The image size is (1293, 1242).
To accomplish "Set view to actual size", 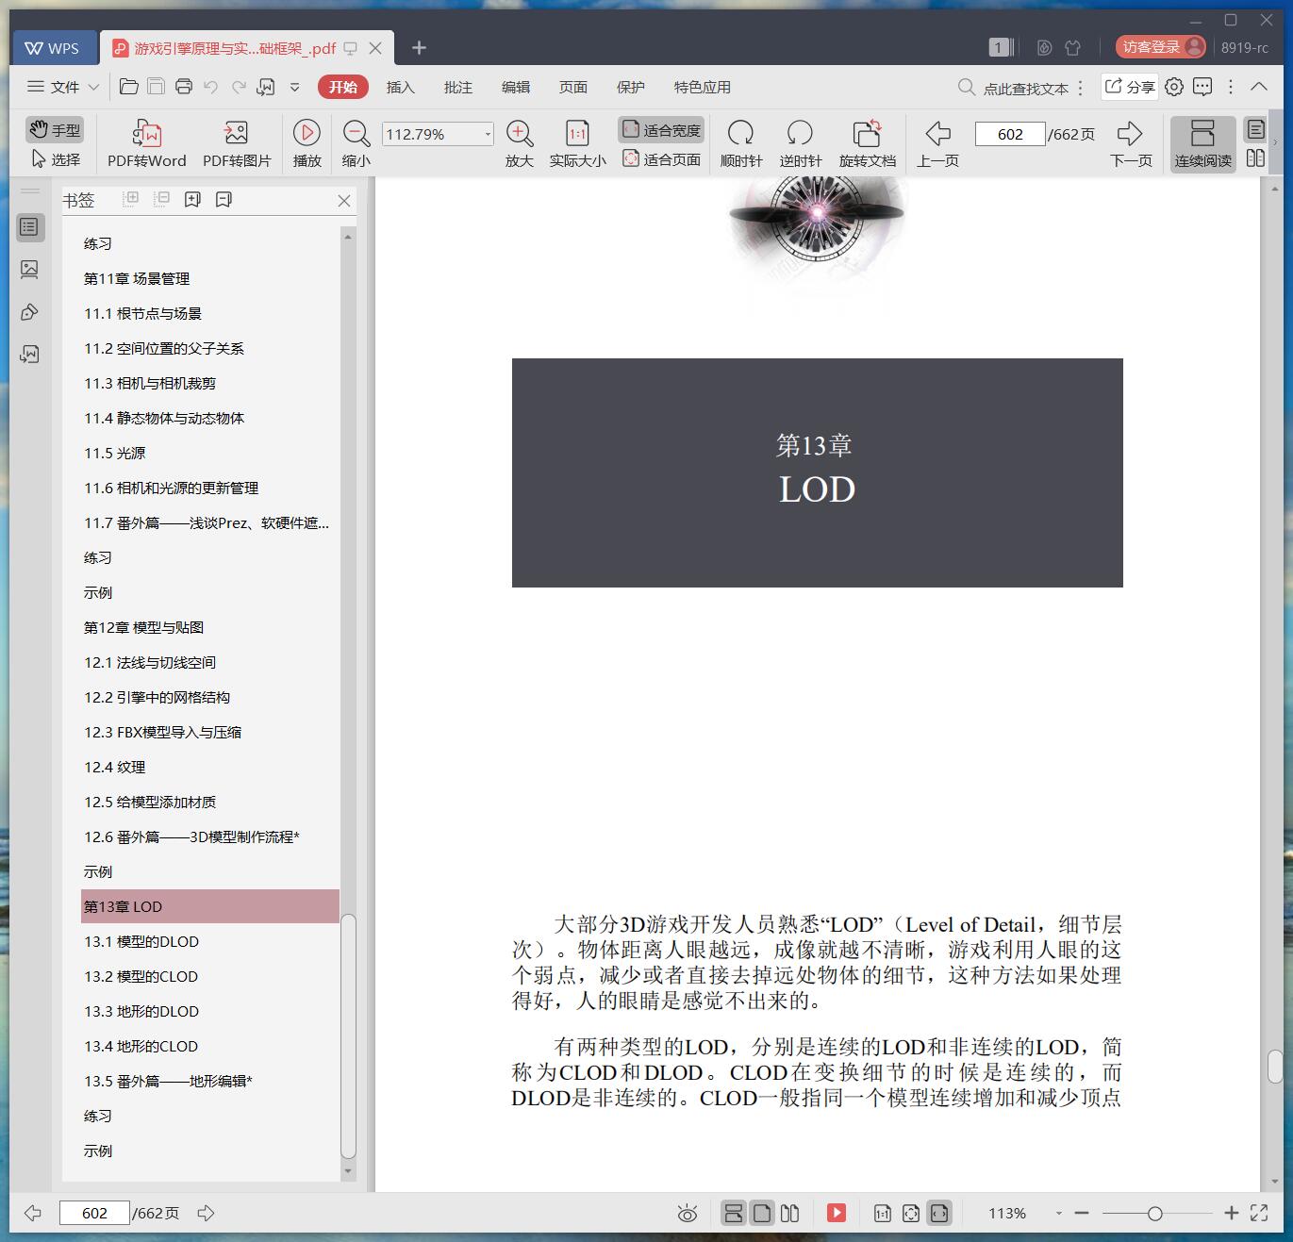I will (x=577, y=143).
